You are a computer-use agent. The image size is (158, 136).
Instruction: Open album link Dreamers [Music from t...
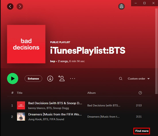103,117
